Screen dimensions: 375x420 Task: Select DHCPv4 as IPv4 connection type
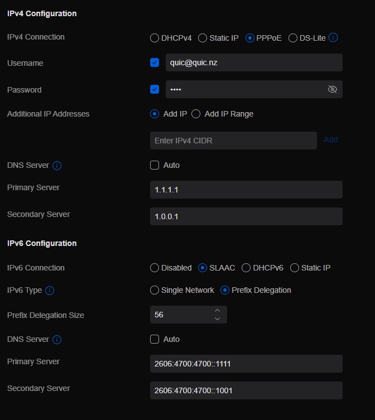pyautogui.click(x=155, y=38)
